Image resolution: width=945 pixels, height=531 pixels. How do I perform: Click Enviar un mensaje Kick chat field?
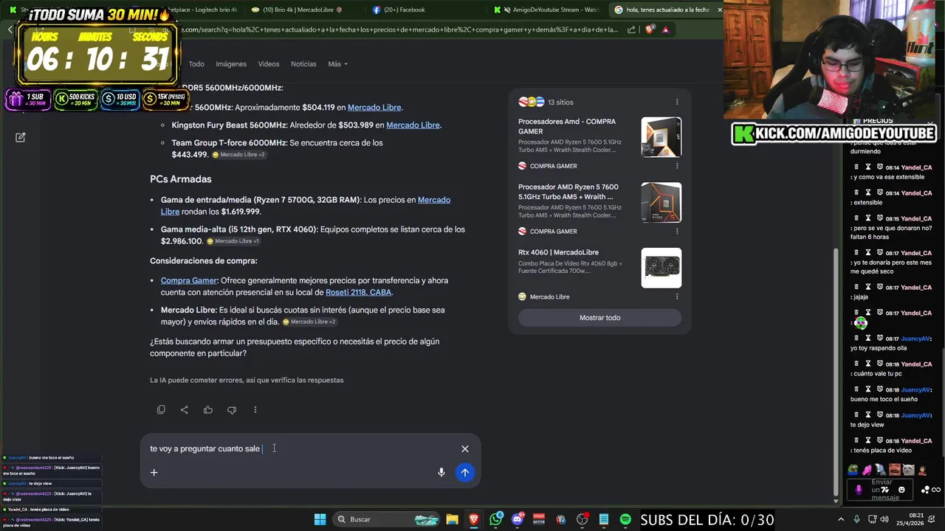881,490
